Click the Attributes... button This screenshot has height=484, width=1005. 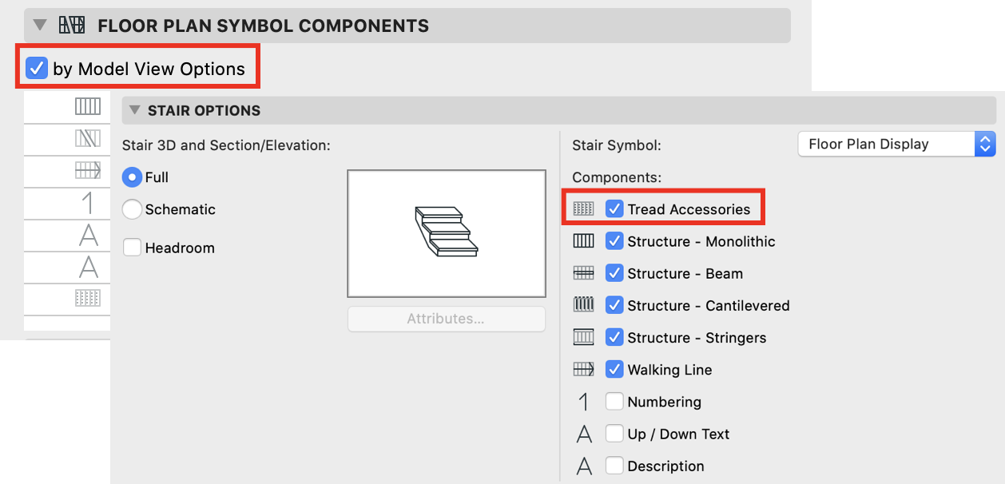click(446, 319)
